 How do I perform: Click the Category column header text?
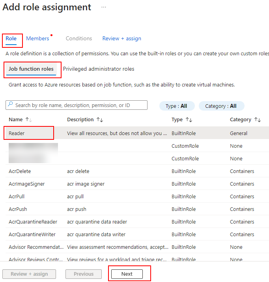tap(241, 120)
